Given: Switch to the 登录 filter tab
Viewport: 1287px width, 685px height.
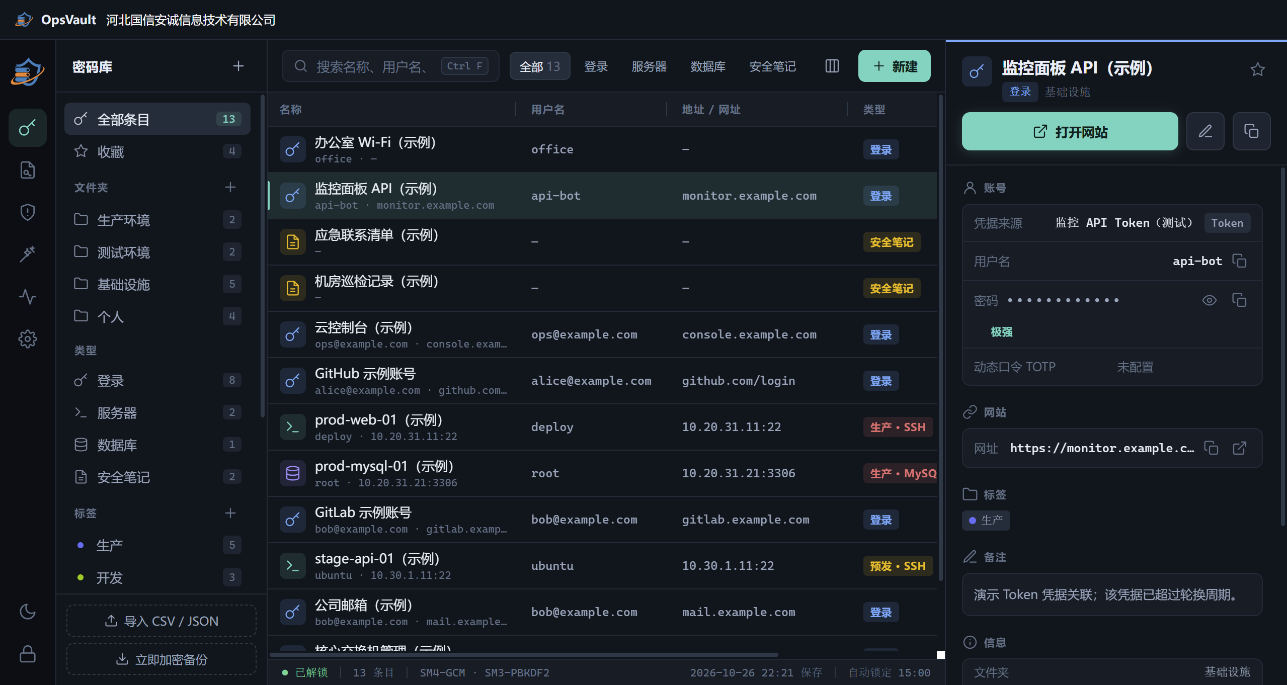Looking at the screenshot, I should coord(596,66).
